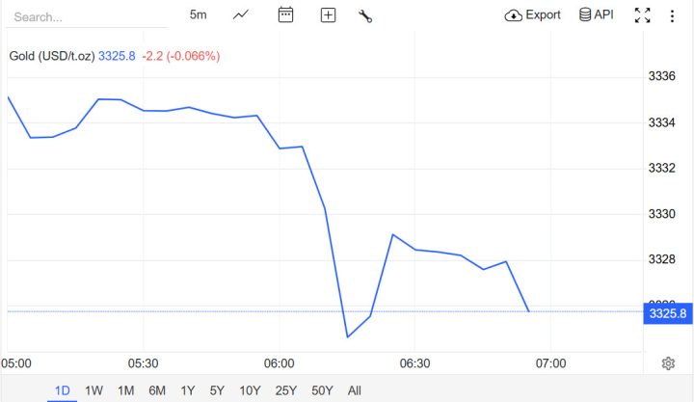Select the 1D time range tab

pos(63,390)
